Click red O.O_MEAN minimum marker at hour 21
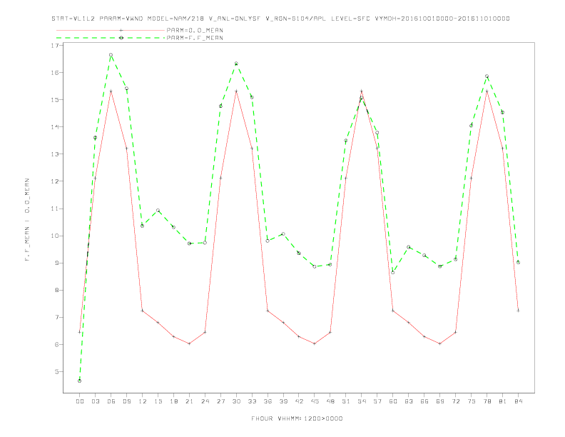 coord(189,343)
